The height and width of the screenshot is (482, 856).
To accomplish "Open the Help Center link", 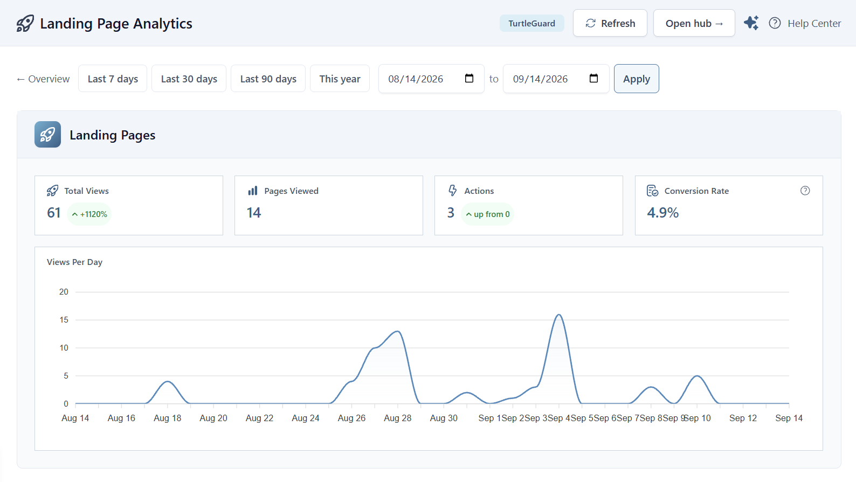I will click(814, 23).
